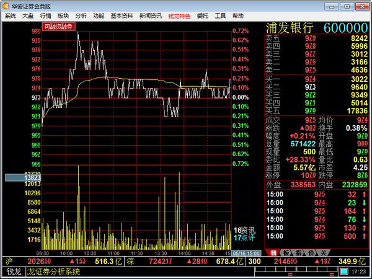Click the cyan monitor icon in status bar

(344, 272)
